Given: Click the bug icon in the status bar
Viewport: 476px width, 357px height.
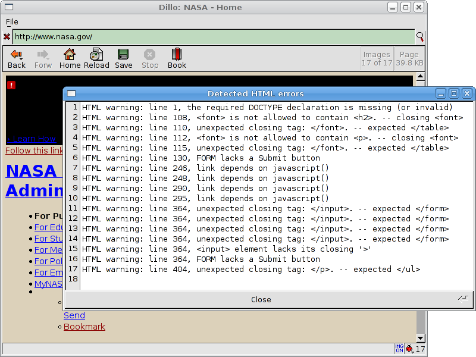Looking at the screenshot, I should coord(409,349).
